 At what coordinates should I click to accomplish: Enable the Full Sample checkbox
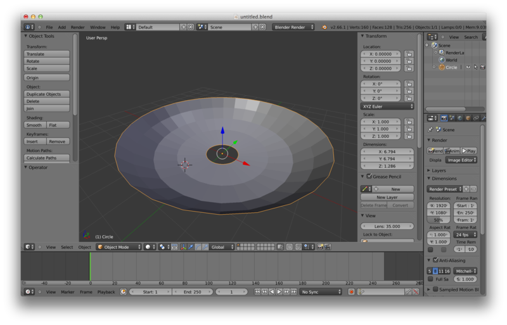tap(430, 279)
